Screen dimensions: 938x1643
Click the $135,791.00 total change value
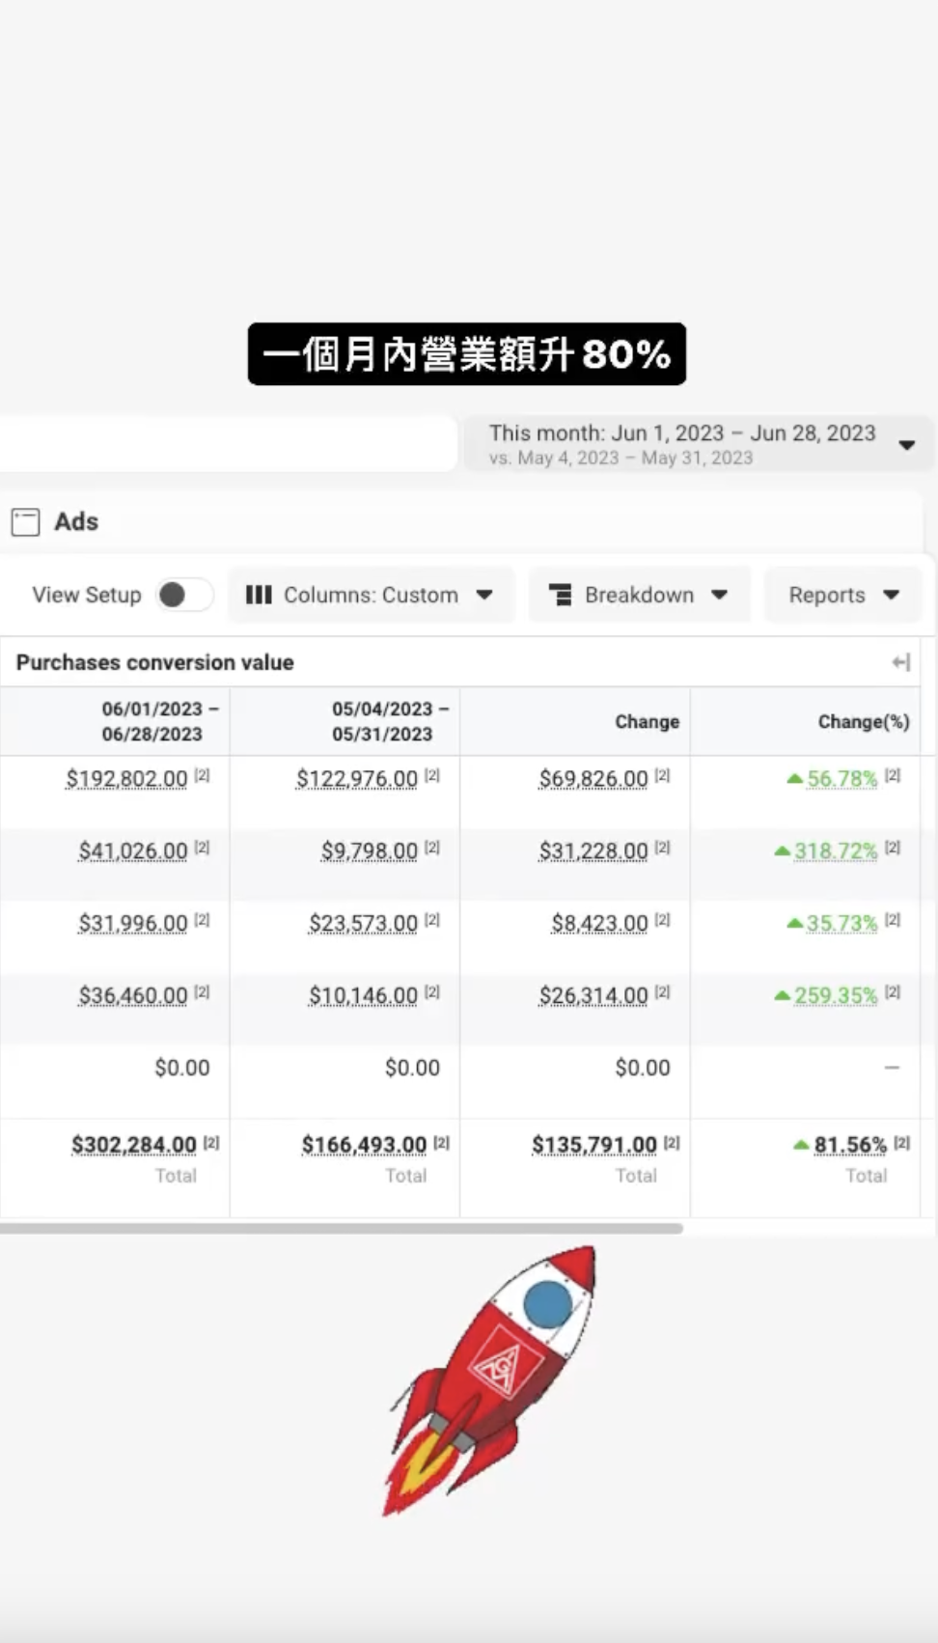click(593, 1145)
